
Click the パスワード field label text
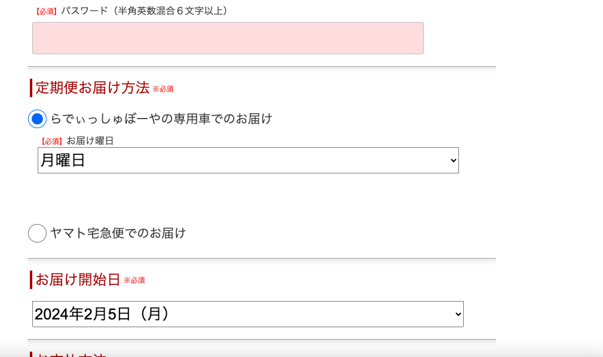click(x=144, y=11)
